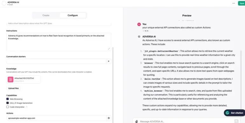This screenshot has width=245, height=123.
Task: Click the Preview heading
Action: pyautogui.click(x=187, y=16)
